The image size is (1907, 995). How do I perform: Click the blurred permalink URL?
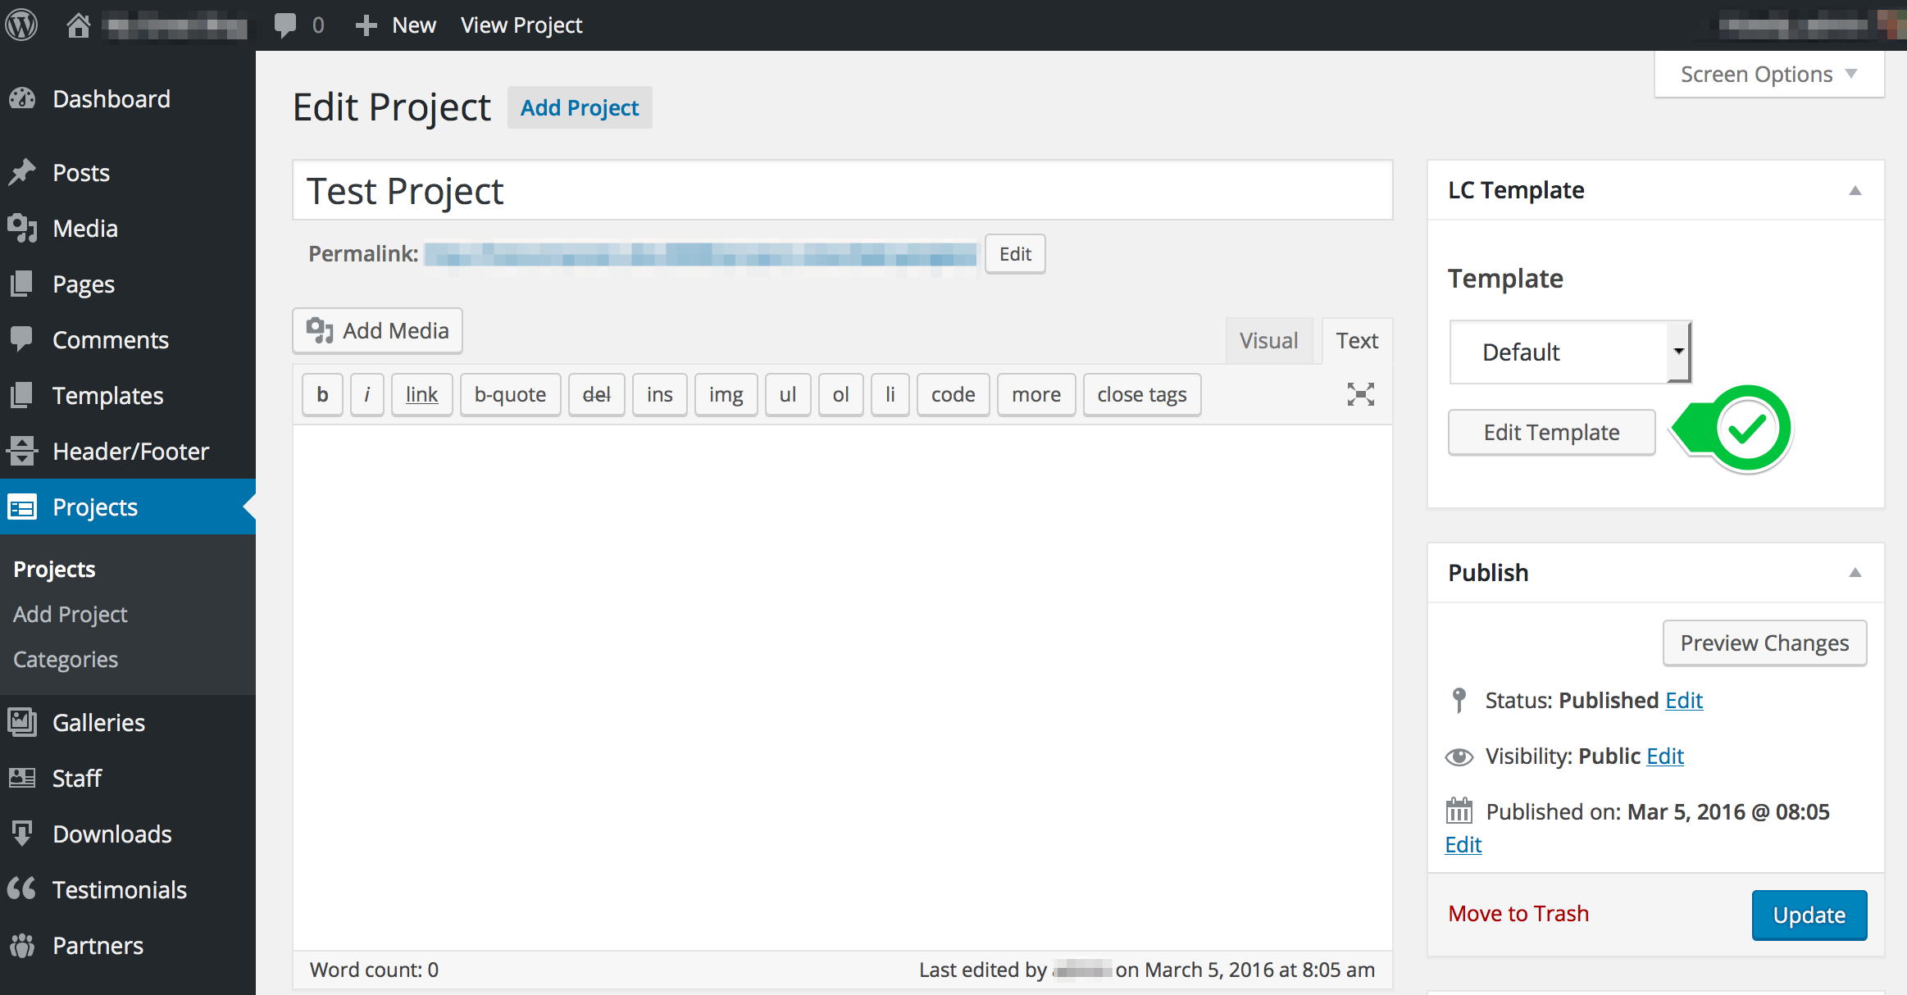tap(701, 254)
